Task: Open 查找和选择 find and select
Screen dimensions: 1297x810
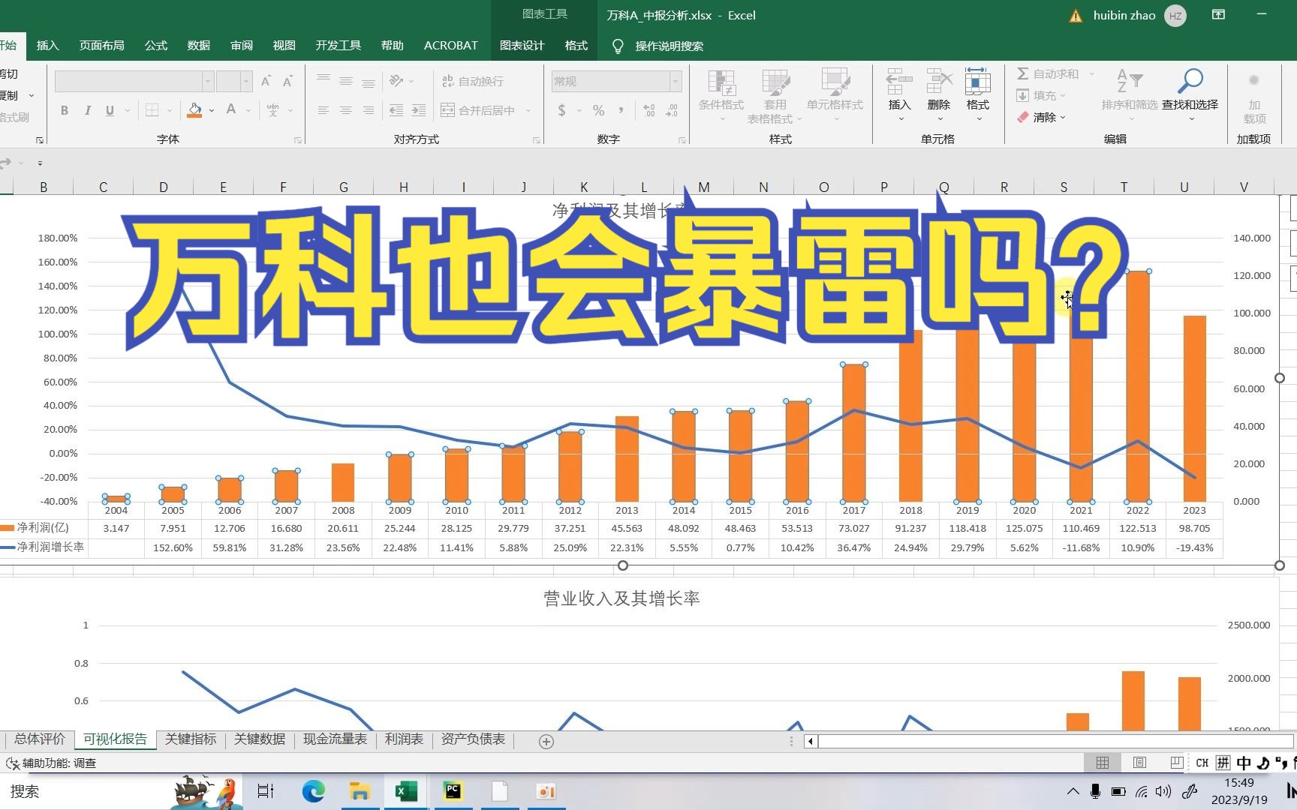Action: [x=1190, y=94]
